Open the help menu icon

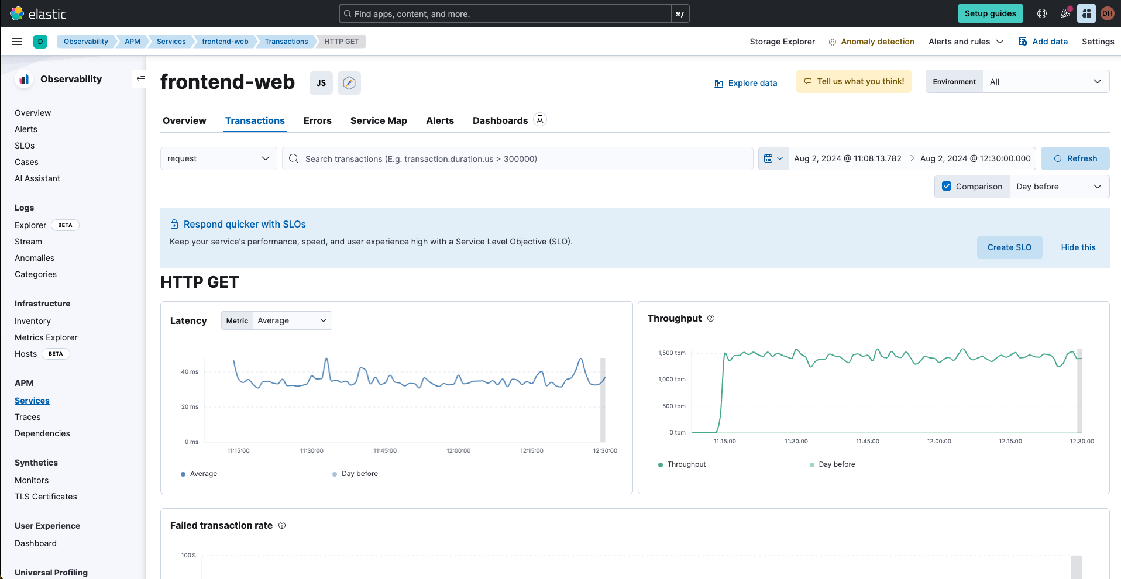pyautogui.click(x=1042, y=13)
